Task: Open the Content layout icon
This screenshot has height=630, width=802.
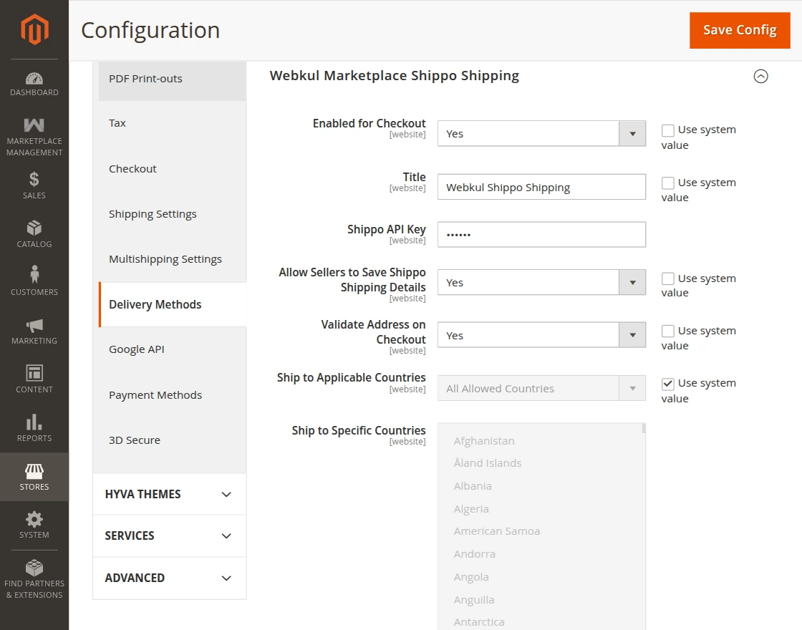Action: [34, 373]
